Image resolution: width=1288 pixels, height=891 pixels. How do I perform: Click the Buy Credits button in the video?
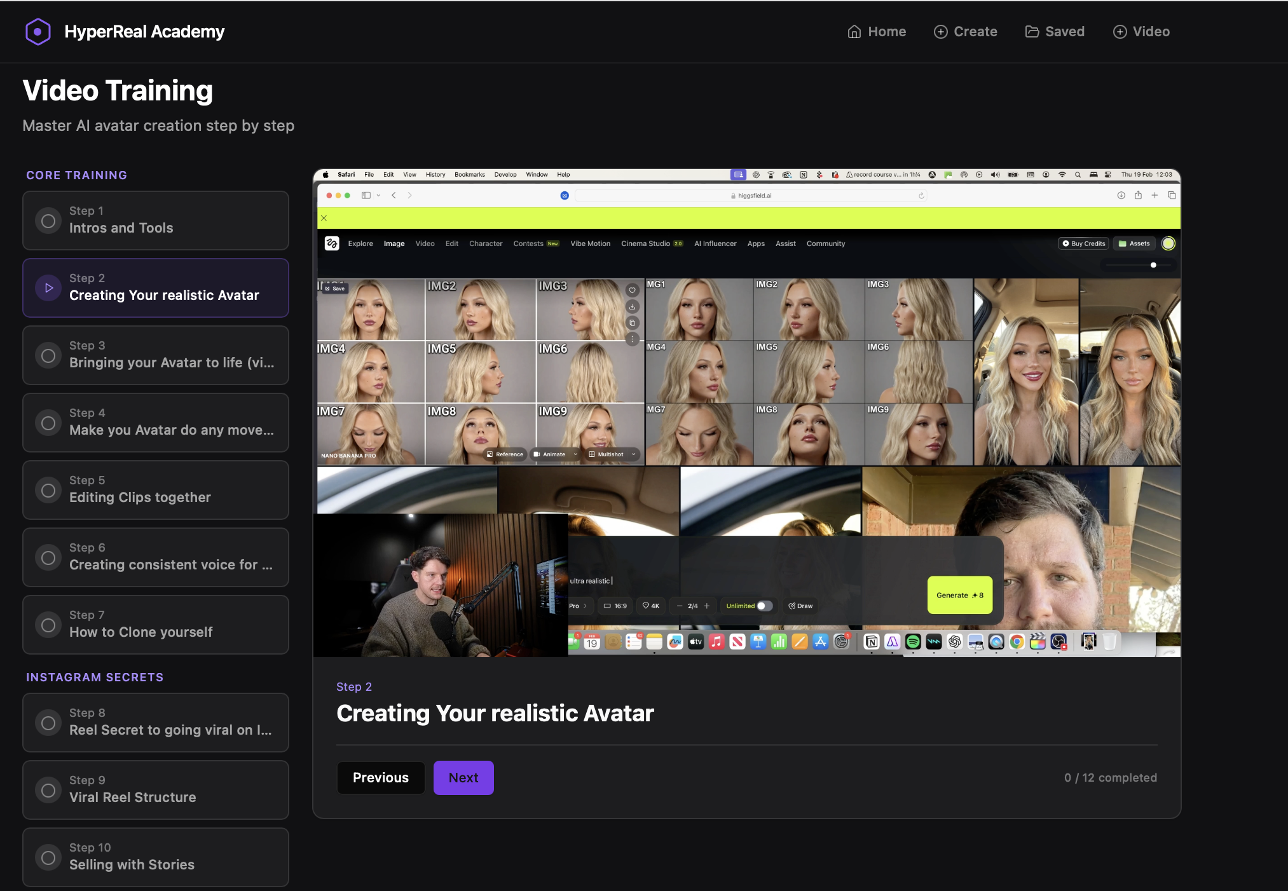point(1084,243)
